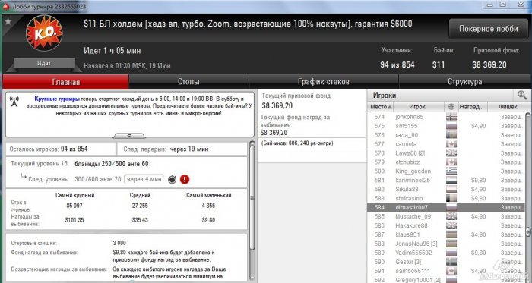
Task: Select player row stefcasino
Action: tap(446, 198)
